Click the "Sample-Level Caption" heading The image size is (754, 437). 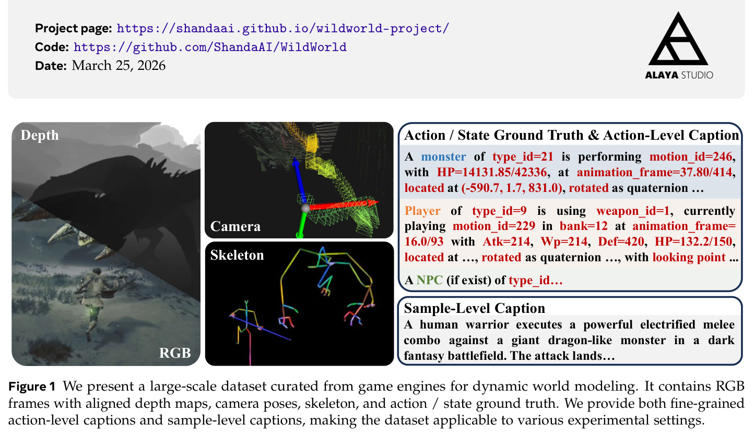click(x=475, y=308)
